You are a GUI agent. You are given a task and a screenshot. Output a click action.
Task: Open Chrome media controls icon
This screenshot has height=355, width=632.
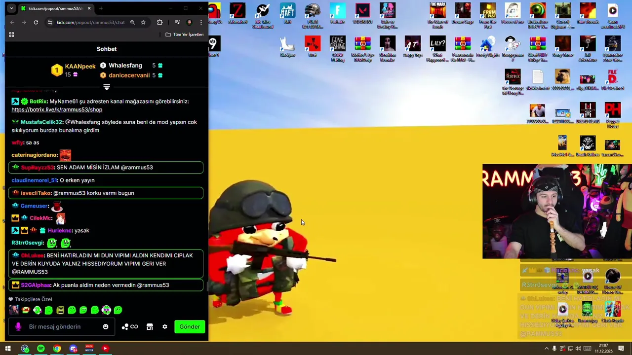177,22
